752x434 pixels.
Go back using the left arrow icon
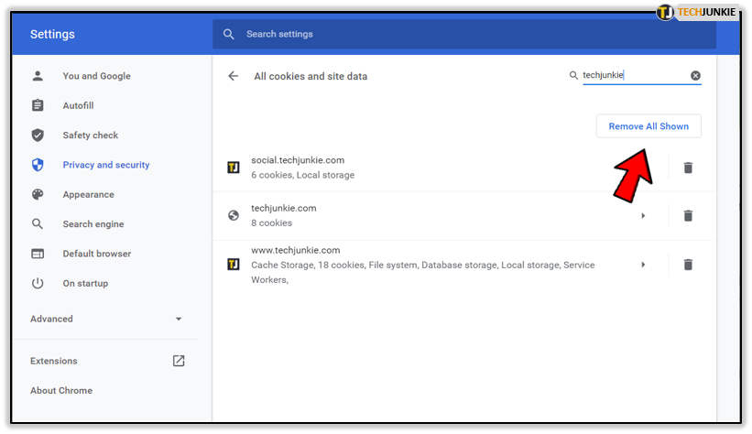click(233, 76)
